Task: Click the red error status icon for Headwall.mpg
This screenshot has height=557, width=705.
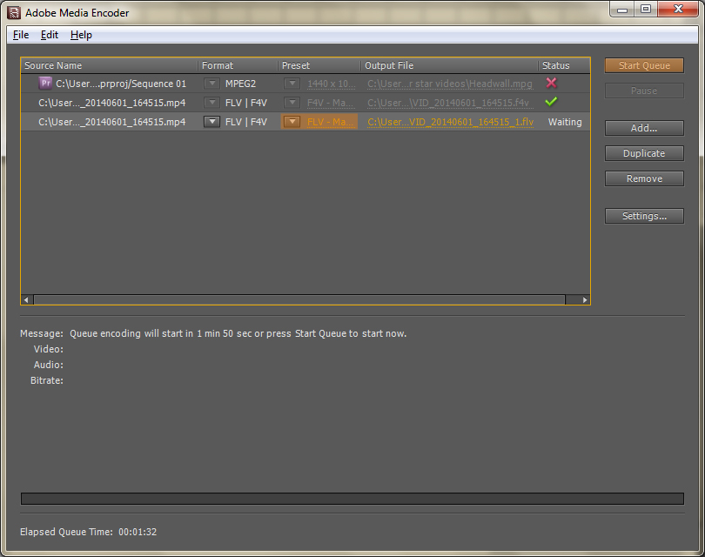Action: tap(551, 83)
